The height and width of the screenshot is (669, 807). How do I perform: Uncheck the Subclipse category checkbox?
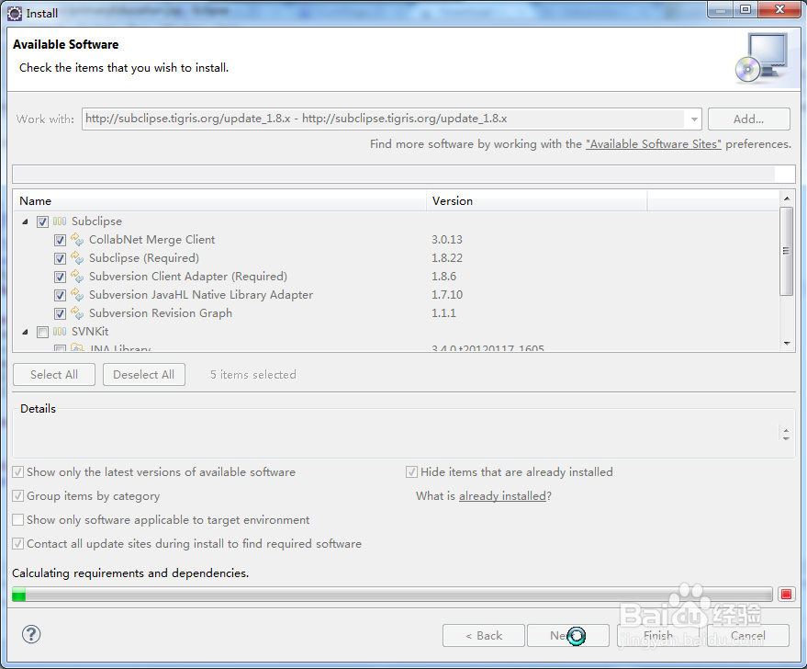pos(43,222)
